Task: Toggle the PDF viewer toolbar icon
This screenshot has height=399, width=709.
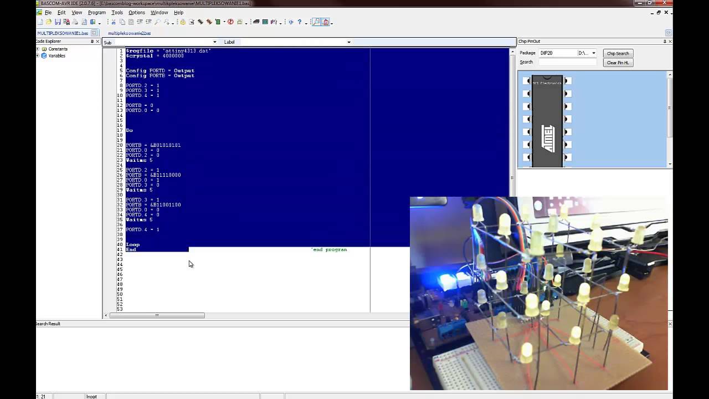Action: [325, 22]
